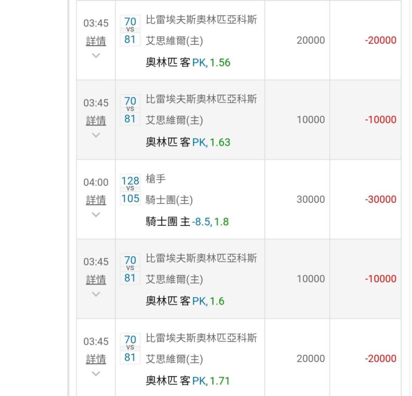This screenshot has width=412, height=396.
Task: Select the 騎士團 主 -8.5, 1.8 bet text
Action: coord(187,222)
